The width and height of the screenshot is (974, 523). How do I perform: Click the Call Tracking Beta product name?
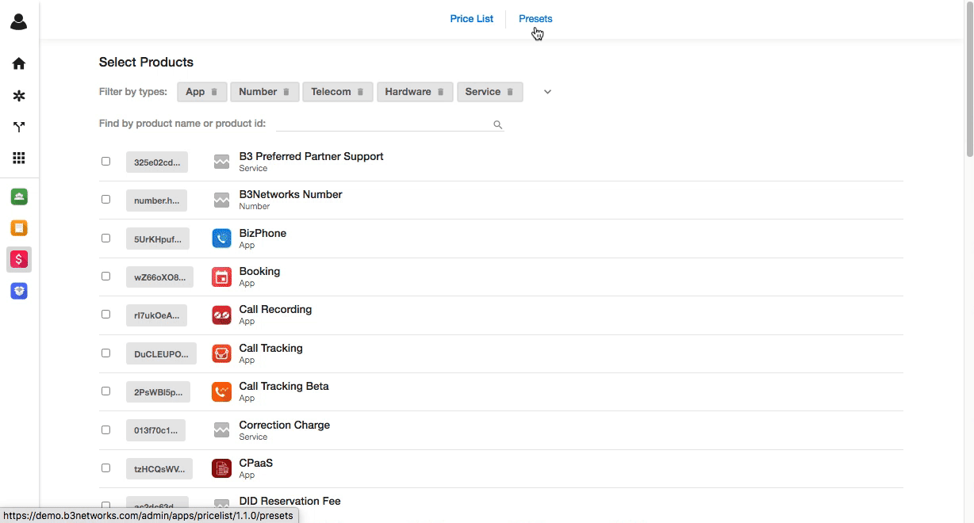point(284,386)
